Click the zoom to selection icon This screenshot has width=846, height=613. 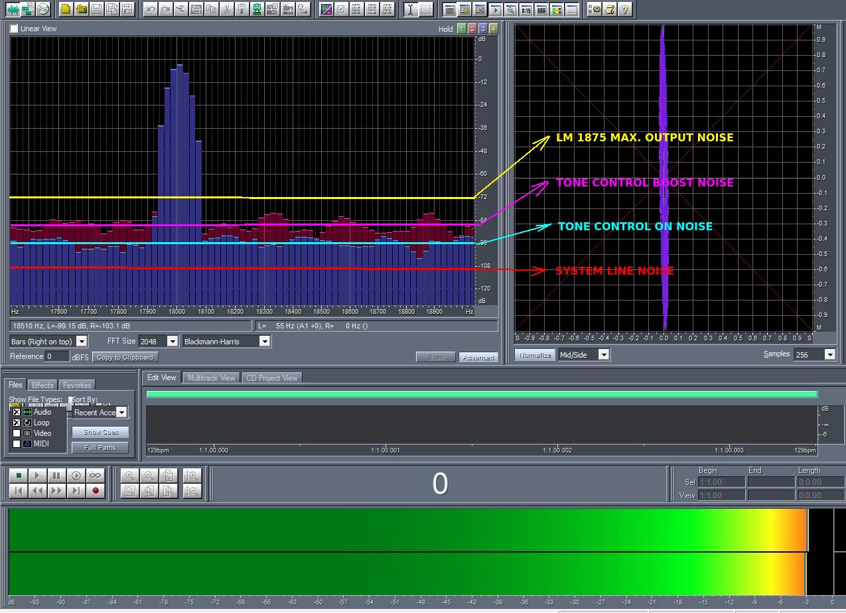coord(130,490)
